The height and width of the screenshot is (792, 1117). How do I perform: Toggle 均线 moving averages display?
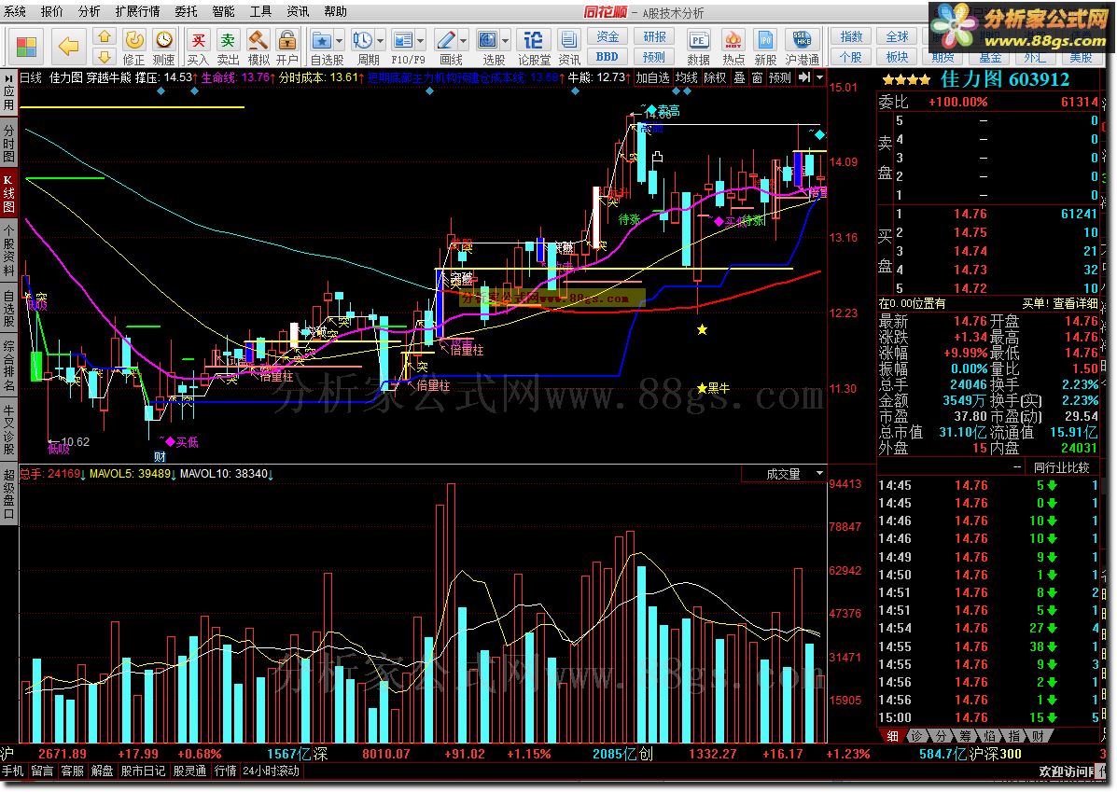pyautogui.click(x=687, y=76)
